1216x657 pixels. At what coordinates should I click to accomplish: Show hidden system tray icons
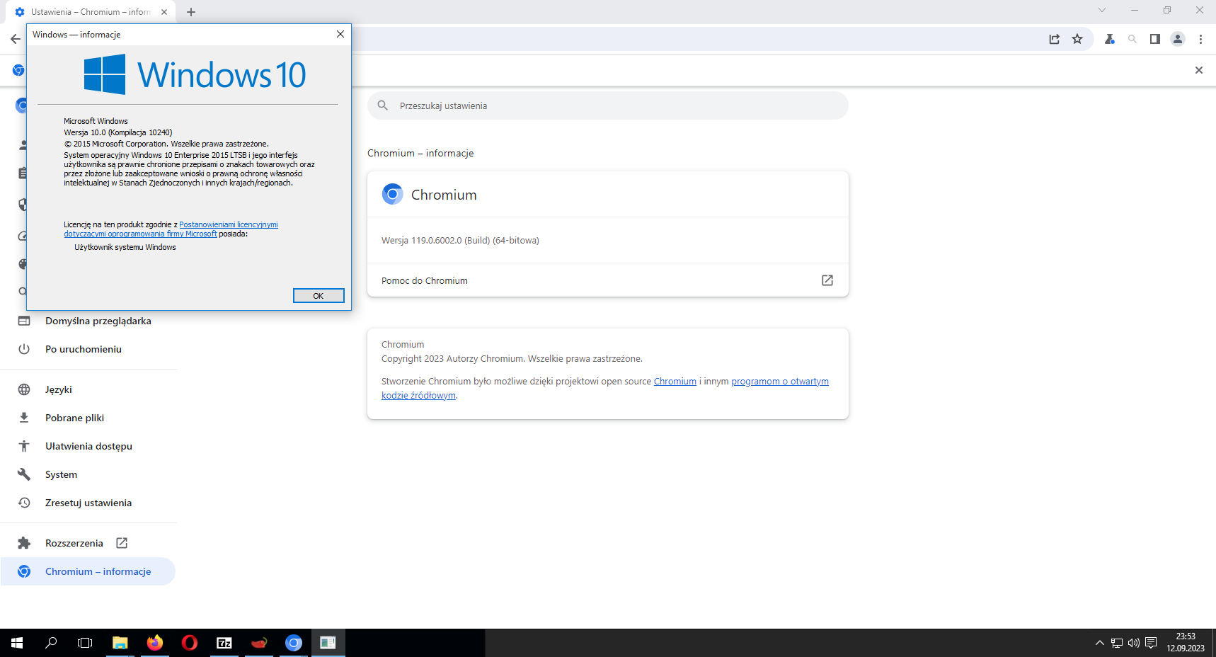pyautogui.click(x=1099, y=643)
